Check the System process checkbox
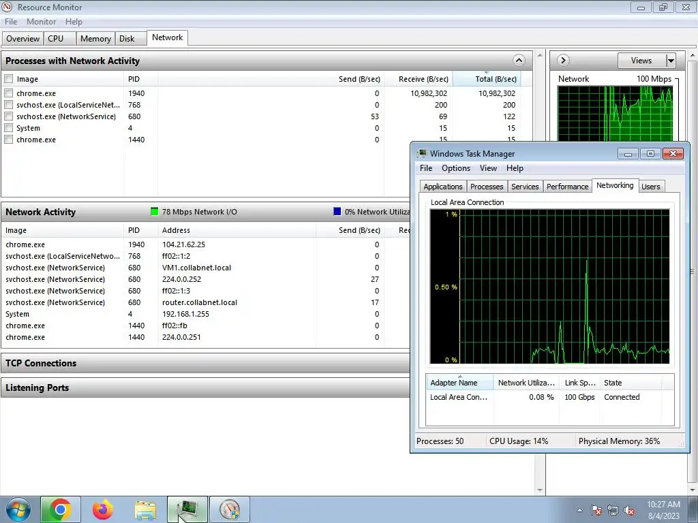Image resolution: width=698 pixels, height=523 pixels. [8, 128]
